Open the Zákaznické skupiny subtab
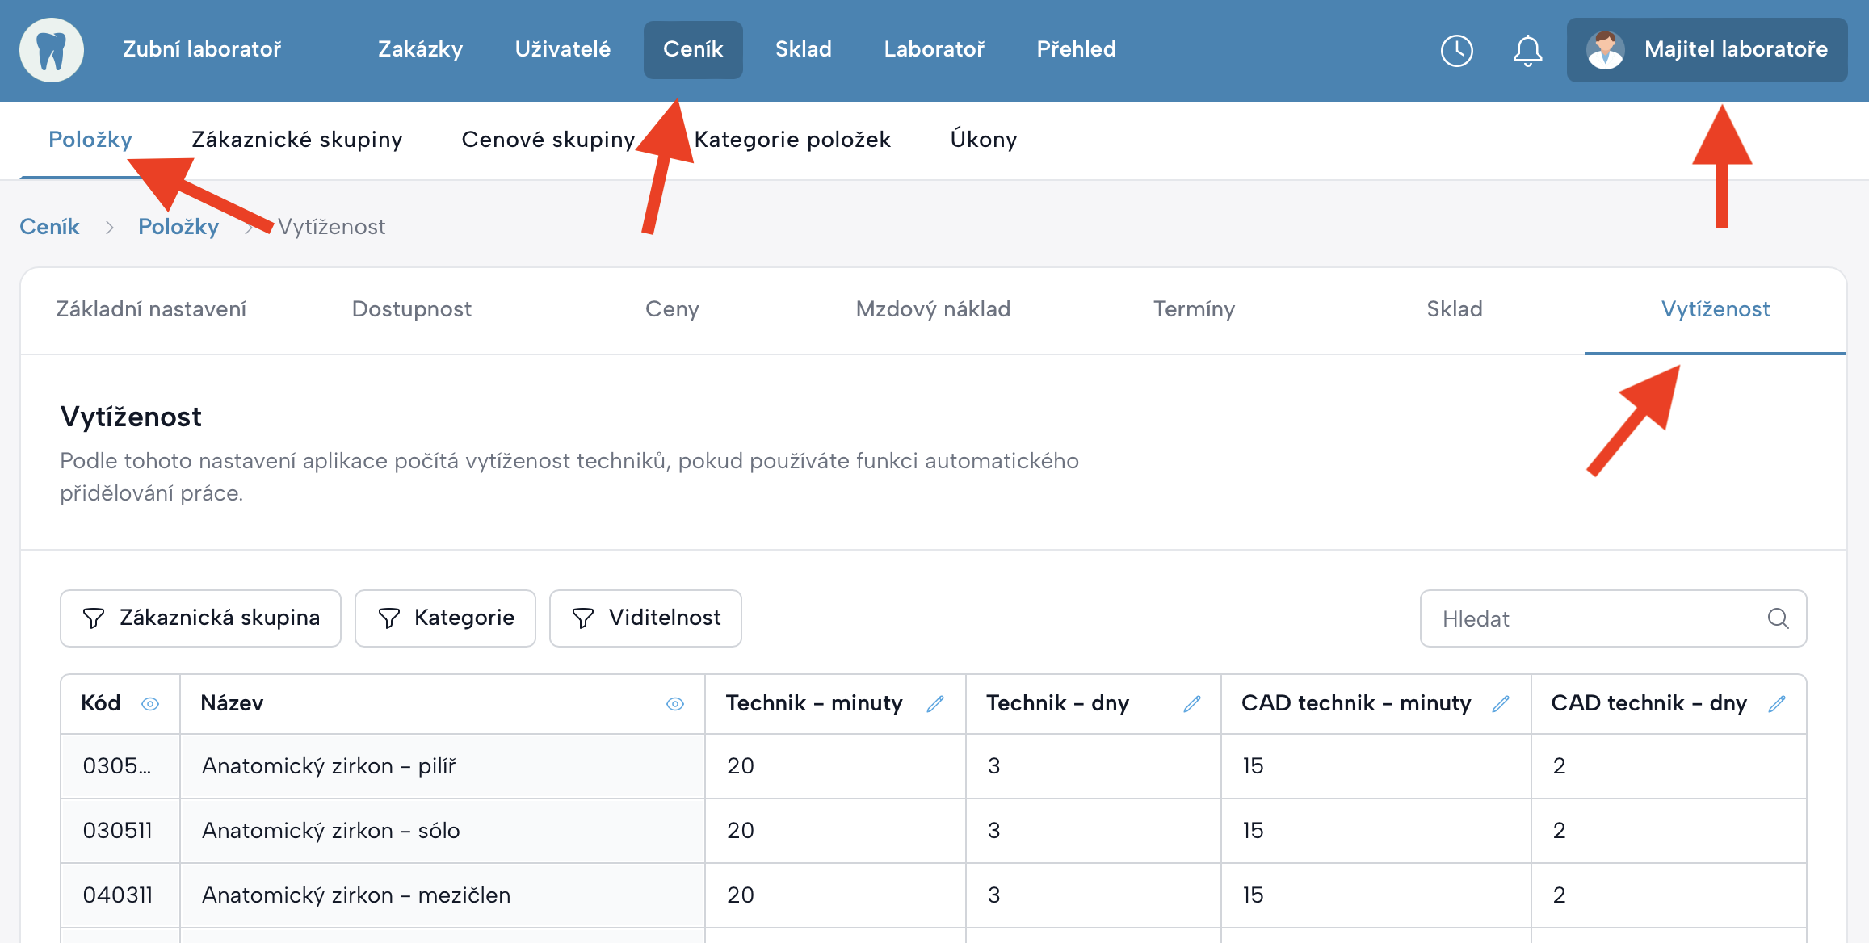1869x943 pixels. (x=296, y=140)
